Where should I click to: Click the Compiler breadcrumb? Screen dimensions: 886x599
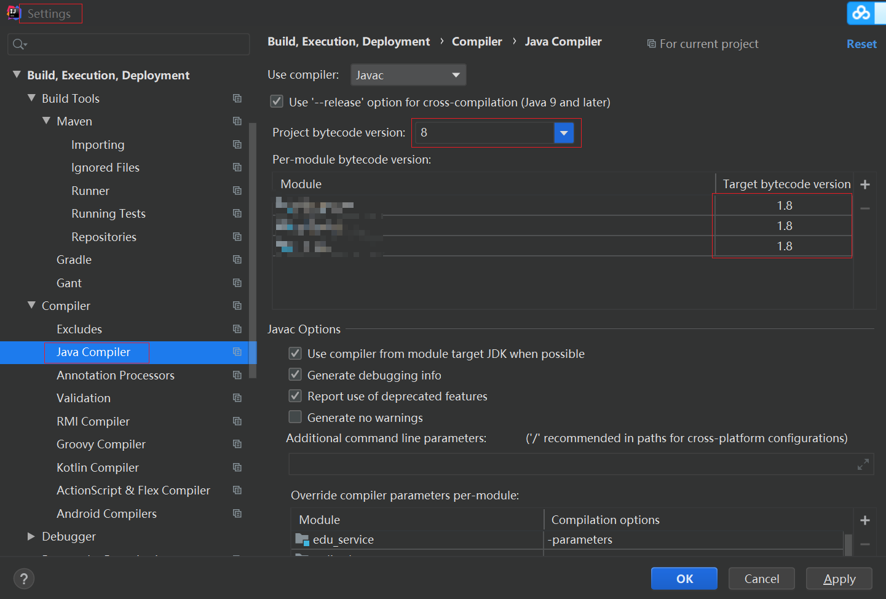click(x=477, y=41)
